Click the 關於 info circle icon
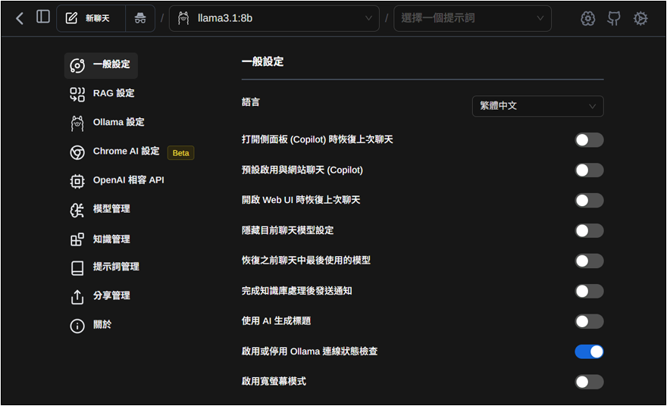The width and height of the screenshot is (667, 406). click(x=77, y=326)
